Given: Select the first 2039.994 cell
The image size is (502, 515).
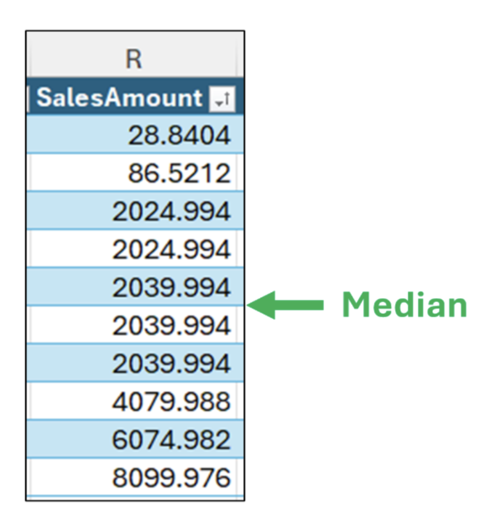Looking at the screenshot, I should click(x=171, y=287).
